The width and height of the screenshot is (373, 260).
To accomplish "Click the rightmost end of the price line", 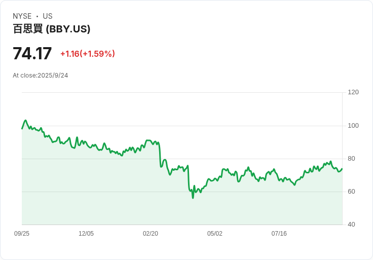I will point(342,169).
